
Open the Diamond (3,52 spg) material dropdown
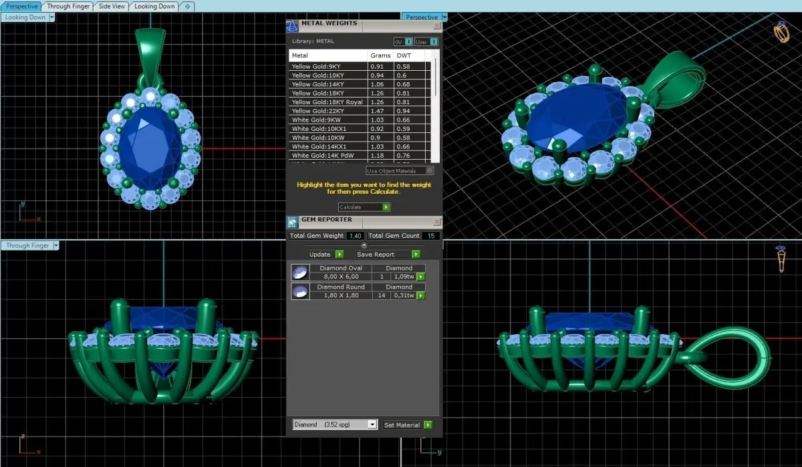click(x=336, y=425)
